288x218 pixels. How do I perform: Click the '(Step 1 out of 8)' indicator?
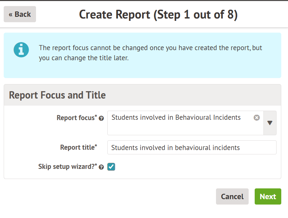click(196, 14)
